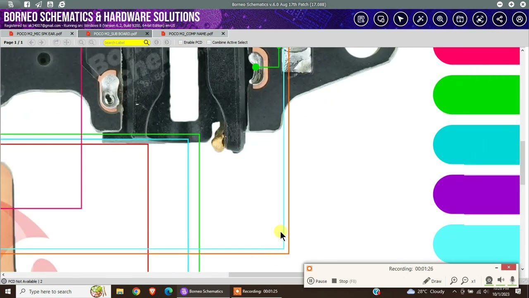The height and width of the screenshot is (298, 529).
Task: Click the teal cyan color legend bar
Action: pos(476,145)
